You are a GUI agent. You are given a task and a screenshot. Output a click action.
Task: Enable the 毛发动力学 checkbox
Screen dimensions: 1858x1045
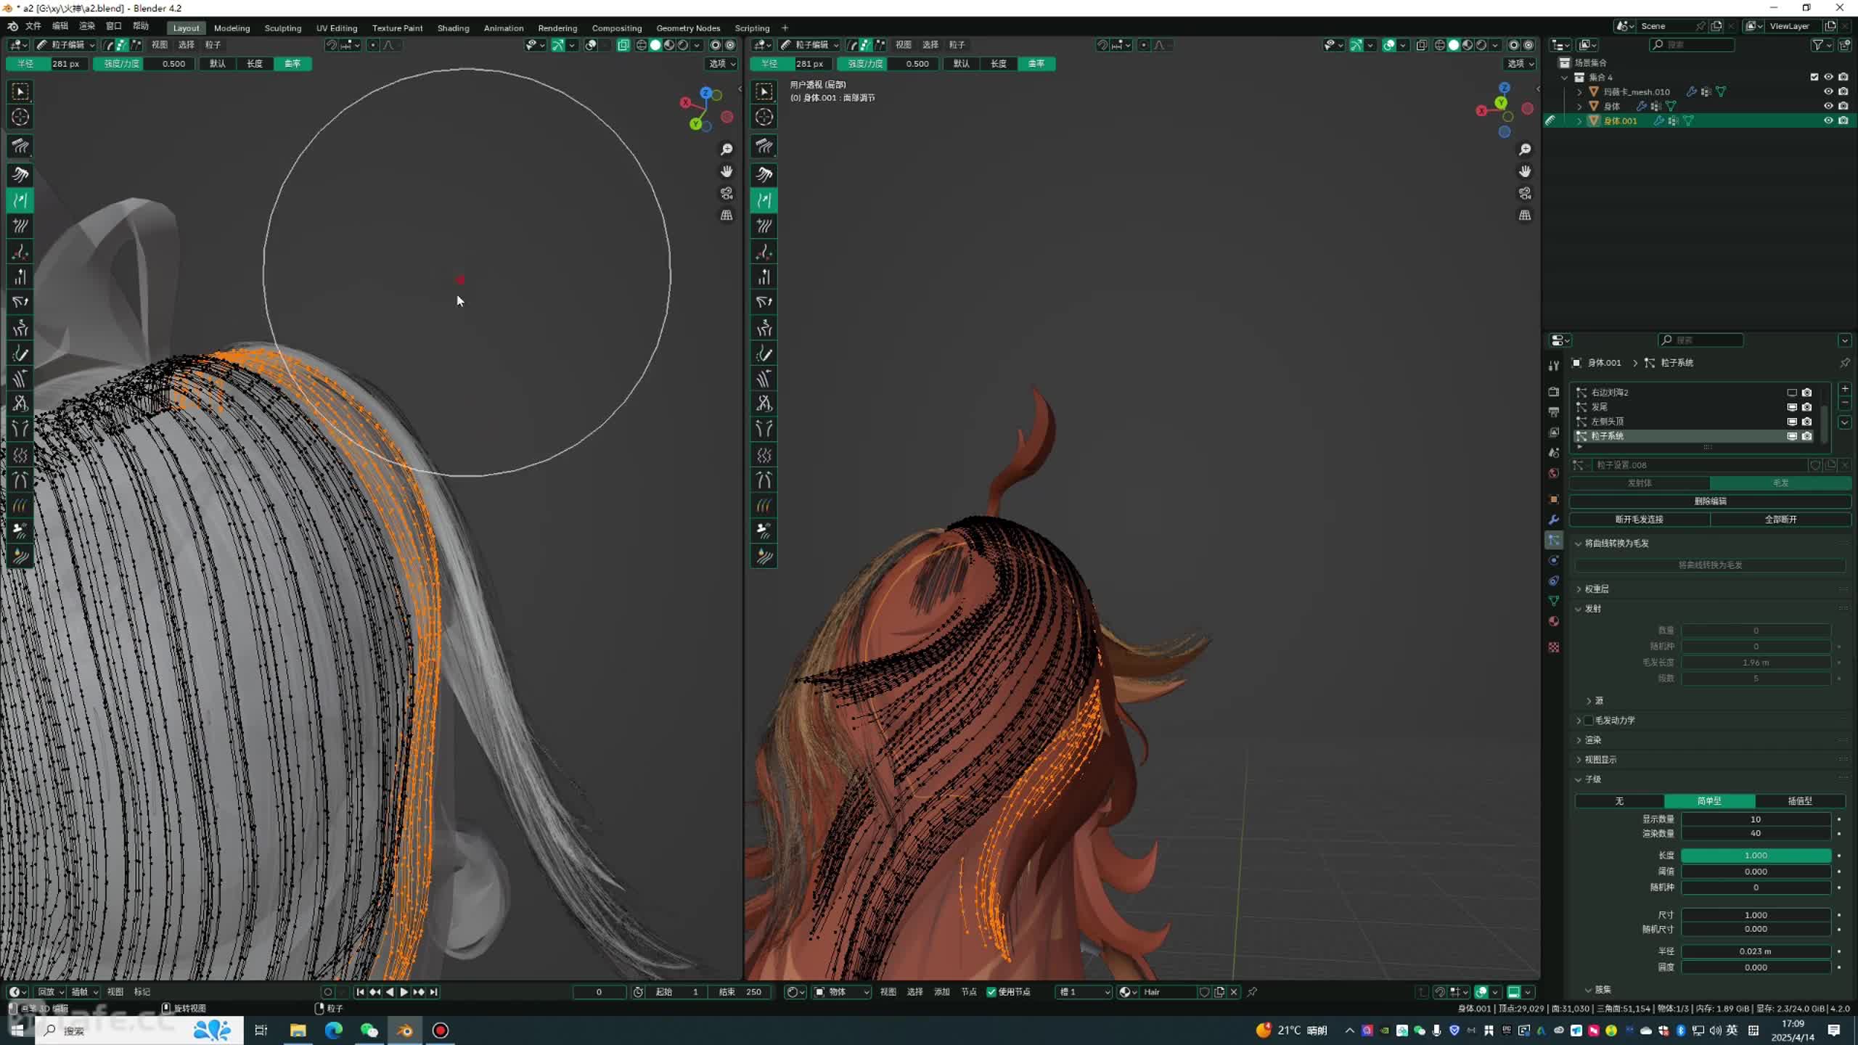(1589, 720)
